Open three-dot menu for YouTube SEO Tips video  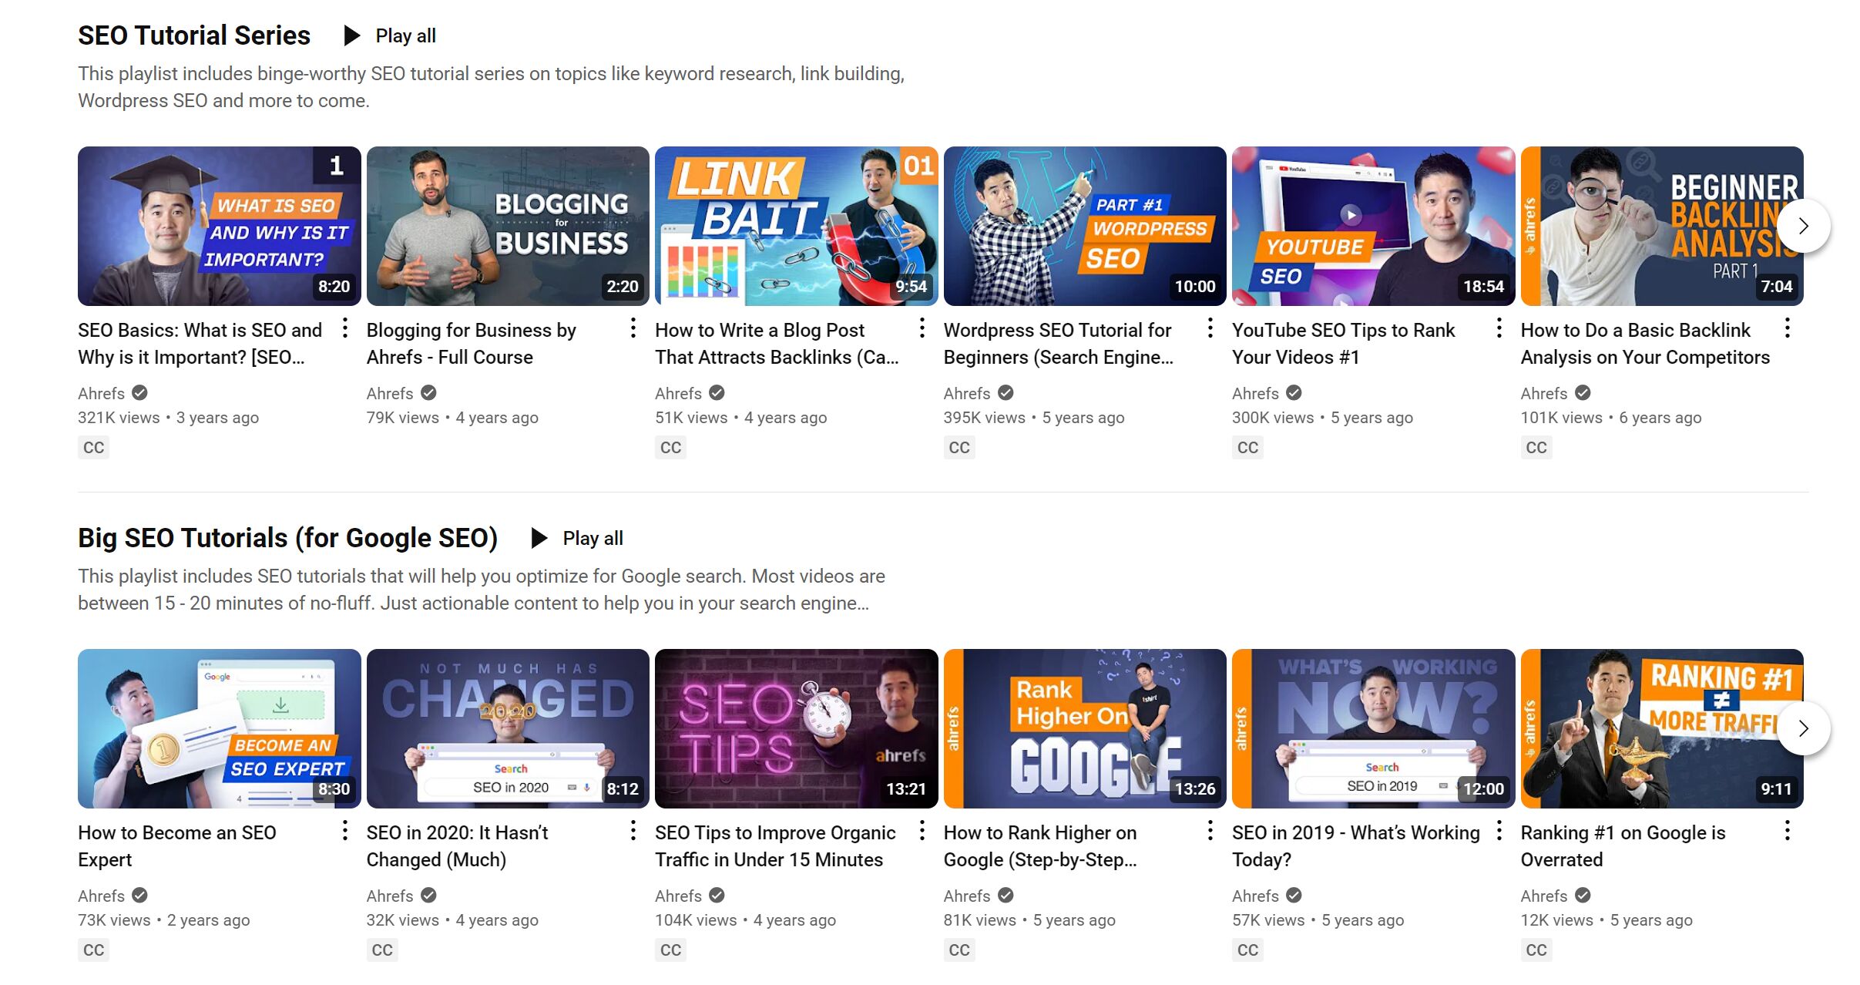pyautogui.click(x=1499, y=328)
